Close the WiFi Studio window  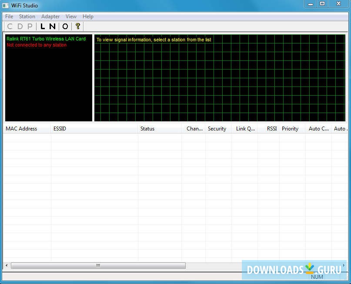point(338,4)
